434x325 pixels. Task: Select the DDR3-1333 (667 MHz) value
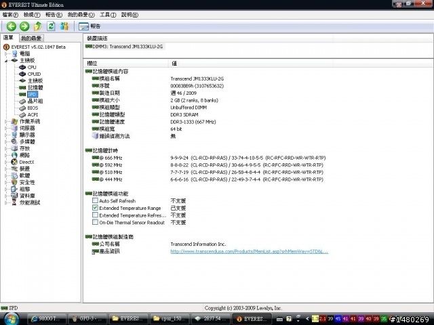pyautogui.click(x=193, y=122)
